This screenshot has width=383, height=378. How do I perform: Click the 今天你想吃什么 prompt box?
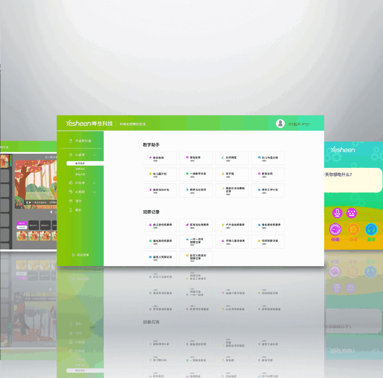pyautogui.click(x=354, y=180)
